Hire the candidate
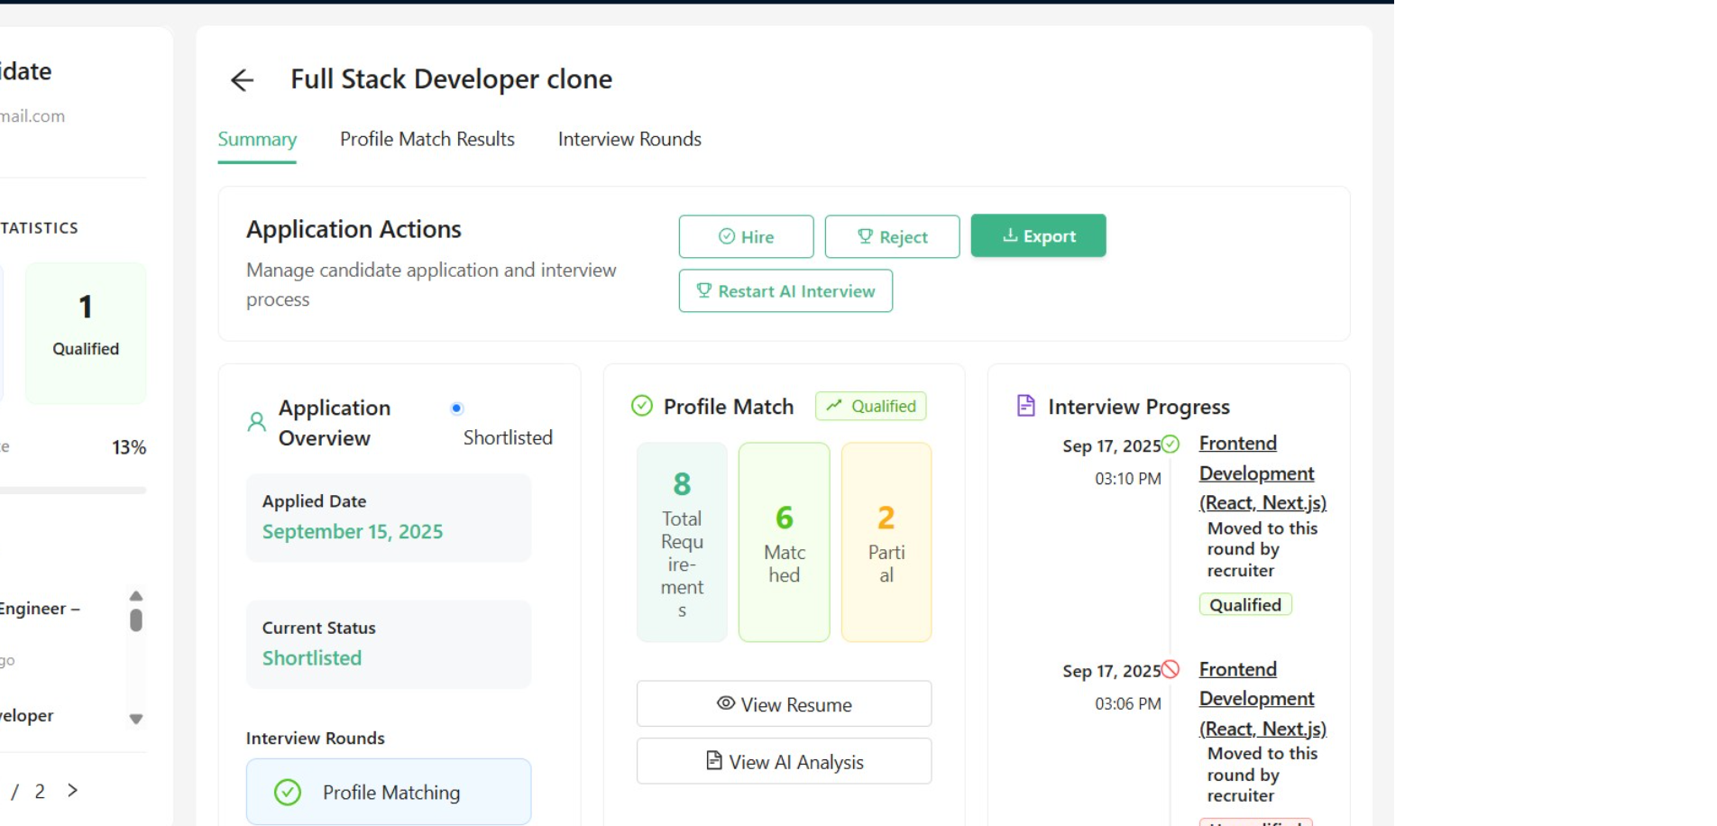The height and width of the screenshot is (826, 1717). coord(746,237)
